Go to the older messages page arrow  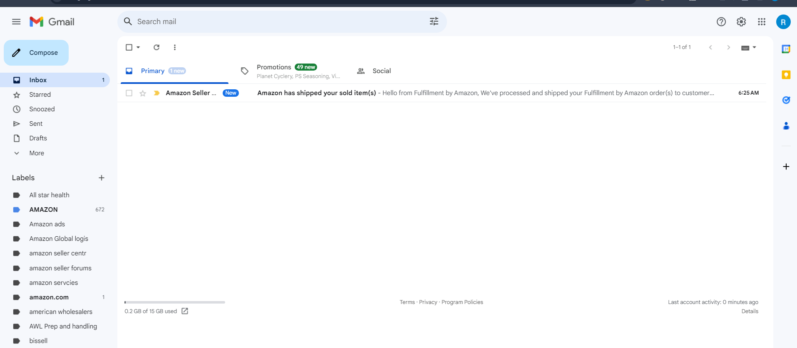[x=728, y=47]
